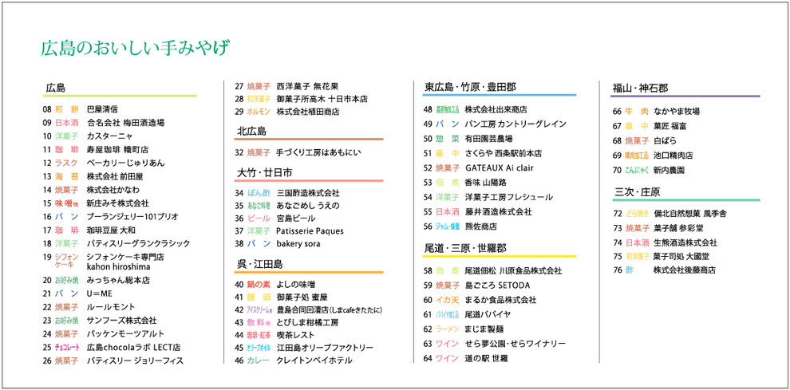Select パン工房 カントリーグレイン

pos(515,124)
